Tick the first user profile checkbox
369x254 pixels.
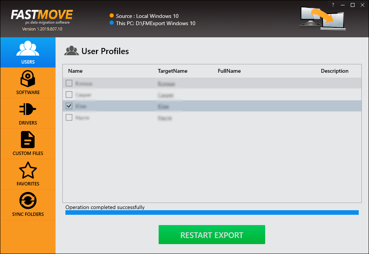(69, 83)
